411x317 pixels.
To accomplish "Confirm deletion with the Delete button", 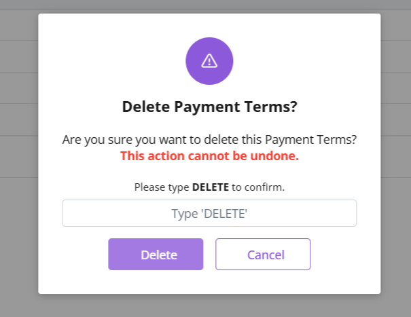I will 156,255.
